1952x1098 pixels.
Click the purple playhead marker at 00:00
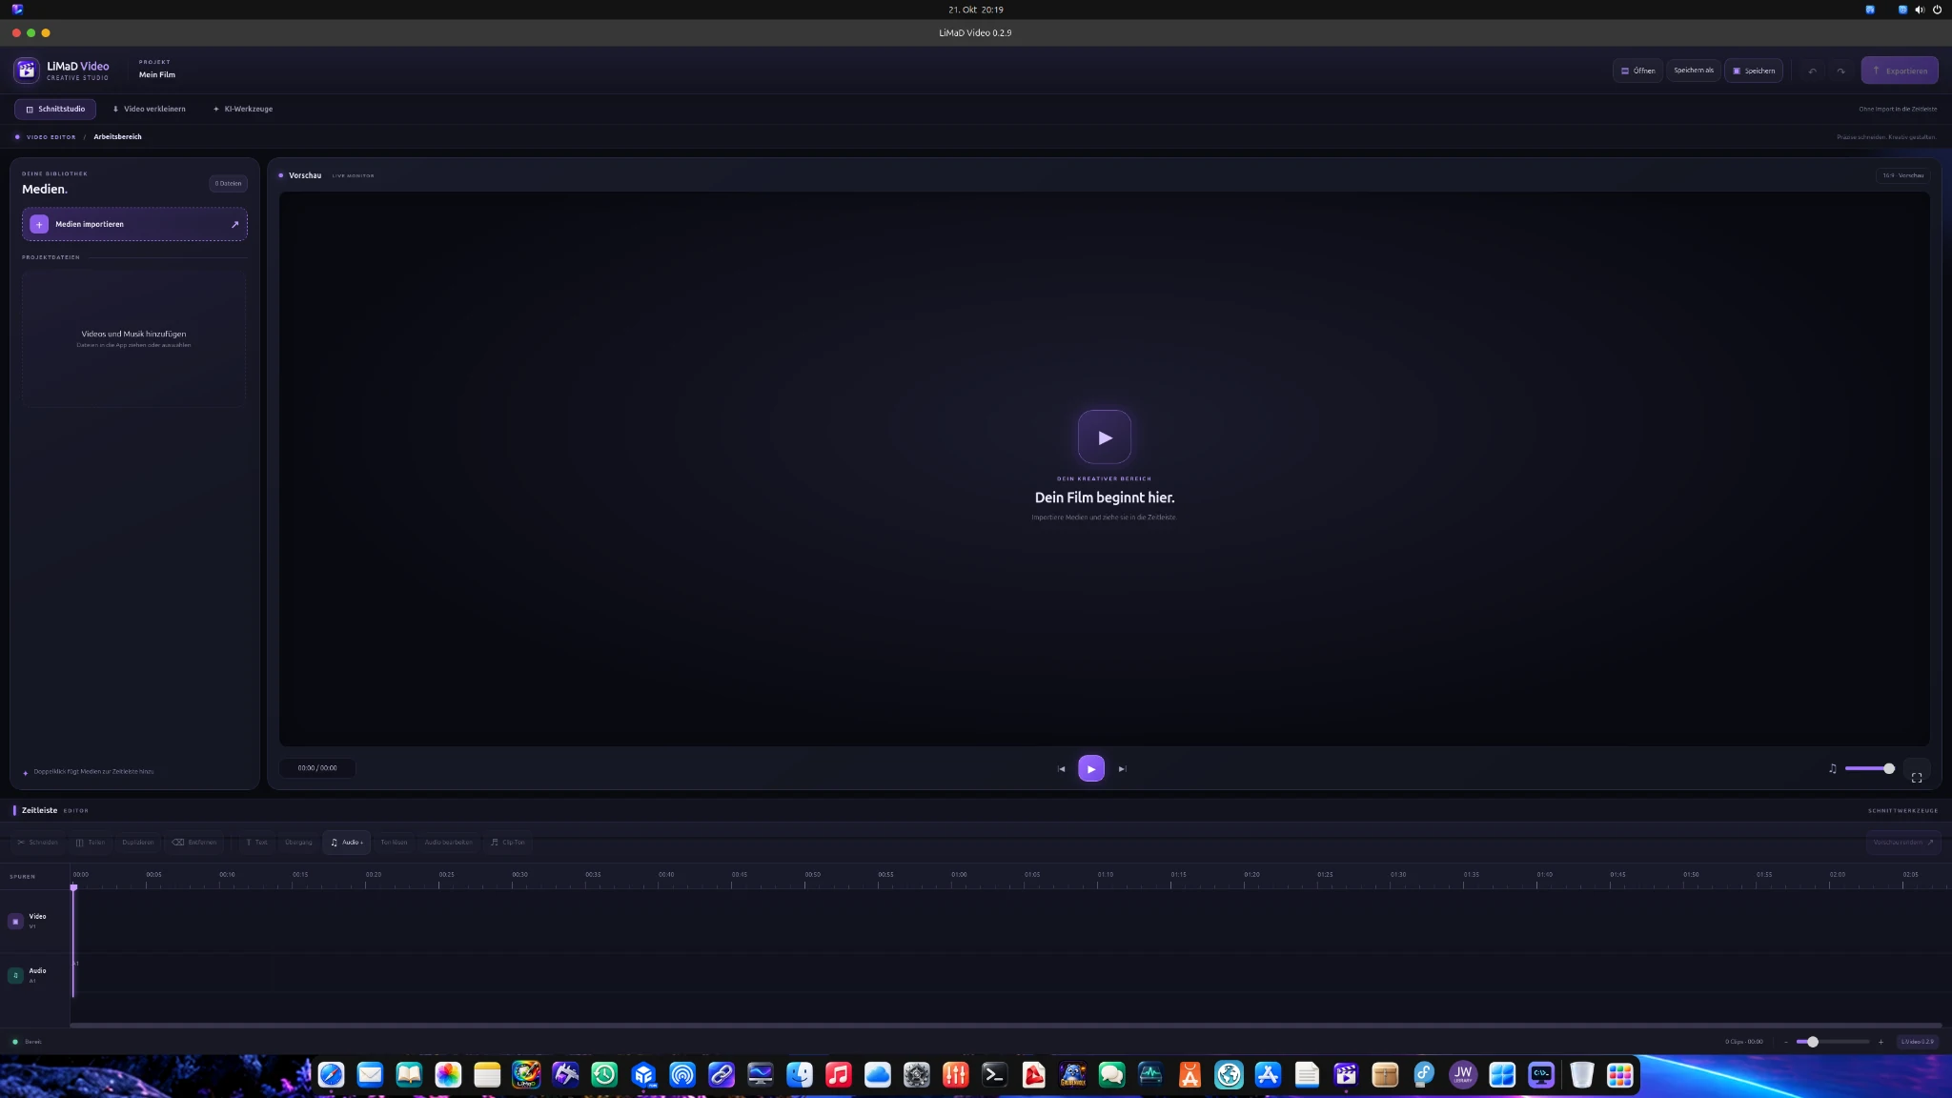[73, 887]
